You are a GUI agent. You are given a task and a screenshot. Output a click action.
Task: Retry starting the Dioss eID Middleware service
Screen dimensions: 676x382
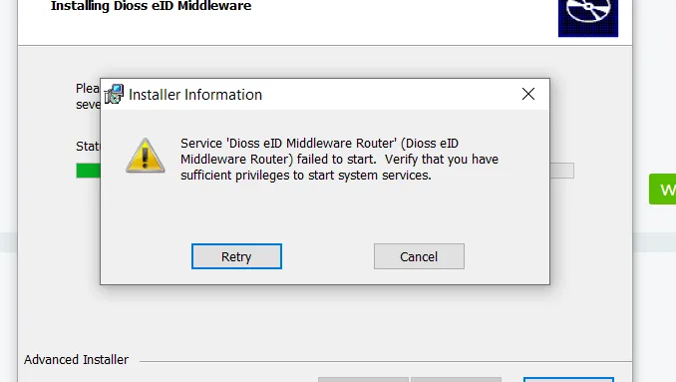pyautogui.click(x=236, y=256)
